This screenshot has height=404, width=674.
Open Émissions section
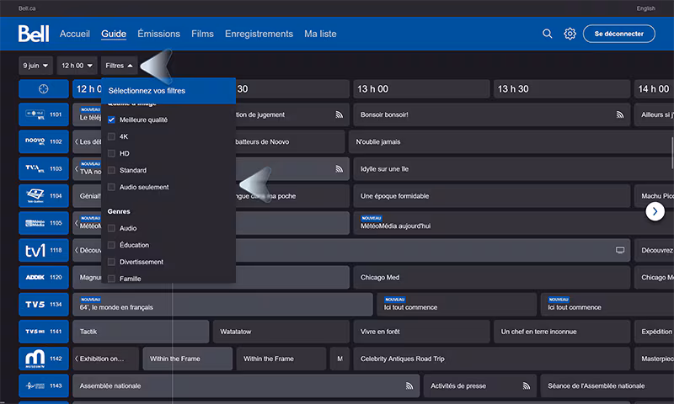pyautogui.click(x=158, y=34)
